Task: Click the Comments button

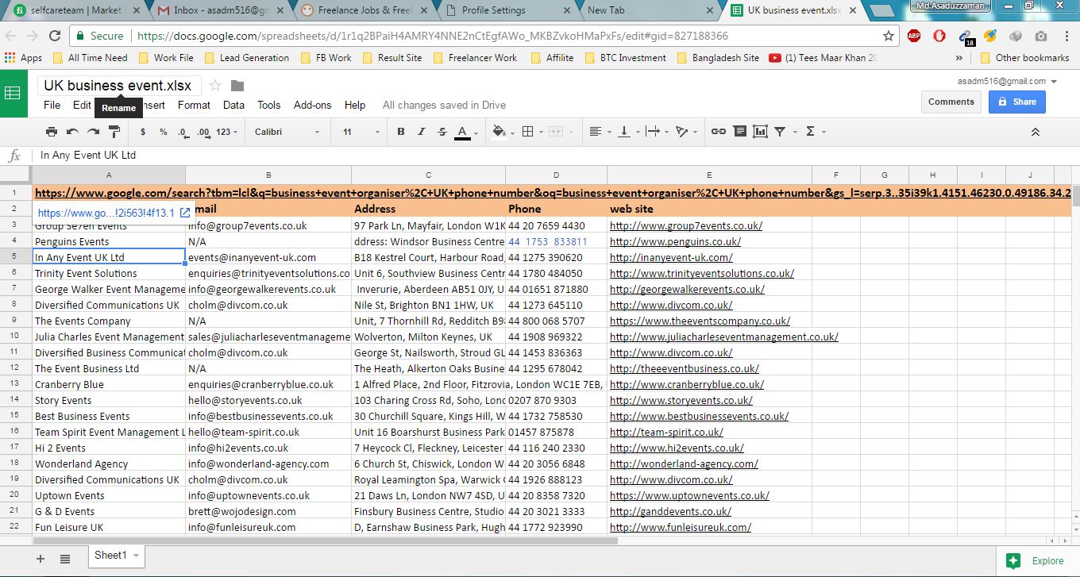Action: coord(951,102)
